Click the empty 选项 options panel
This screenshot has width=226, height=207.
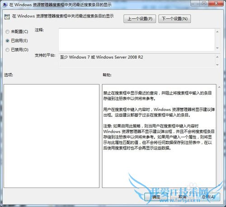[x=52, y=136]
